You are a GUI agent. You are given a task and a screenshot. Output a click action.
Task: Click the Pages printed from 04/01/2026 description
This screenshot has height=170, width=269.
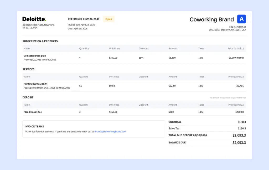coord(47,88)
